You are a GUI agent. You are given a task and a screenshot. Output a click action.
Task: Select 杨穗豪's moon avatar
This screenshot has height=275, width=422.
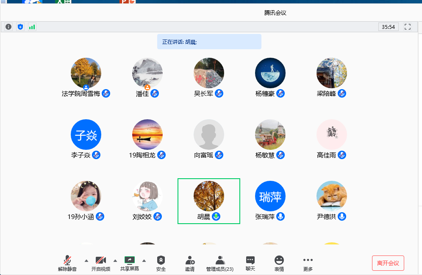(270, 73)
